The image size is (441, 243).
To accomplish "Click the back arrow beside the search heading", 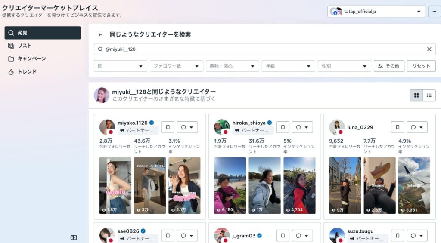I will 100,35.
